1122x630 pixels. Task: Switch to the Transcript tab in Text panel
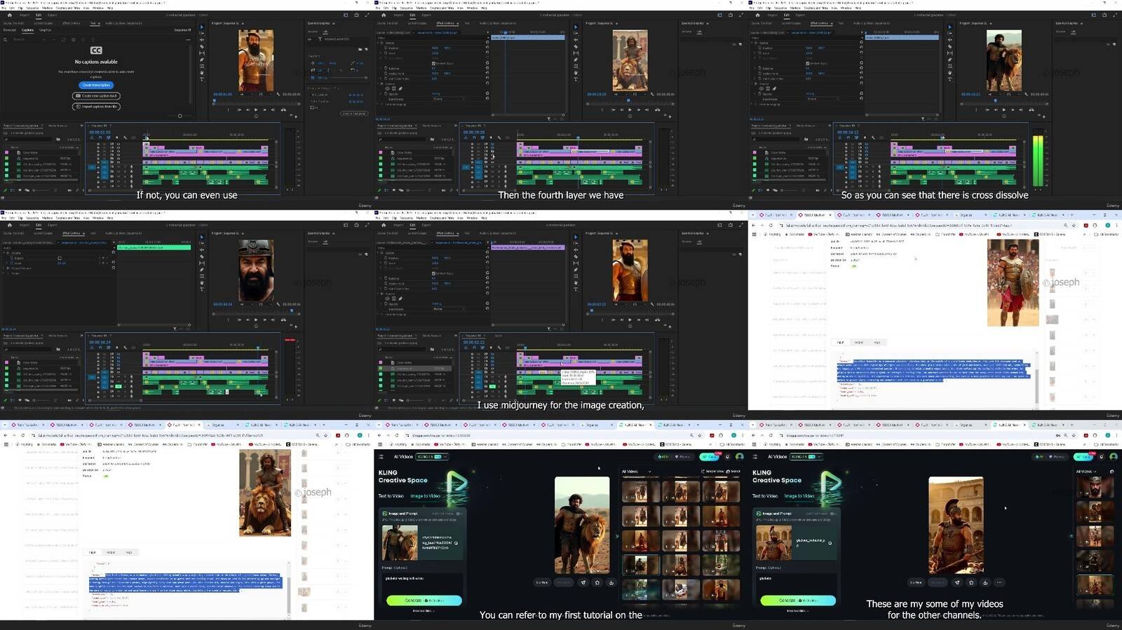click(10, 30)
